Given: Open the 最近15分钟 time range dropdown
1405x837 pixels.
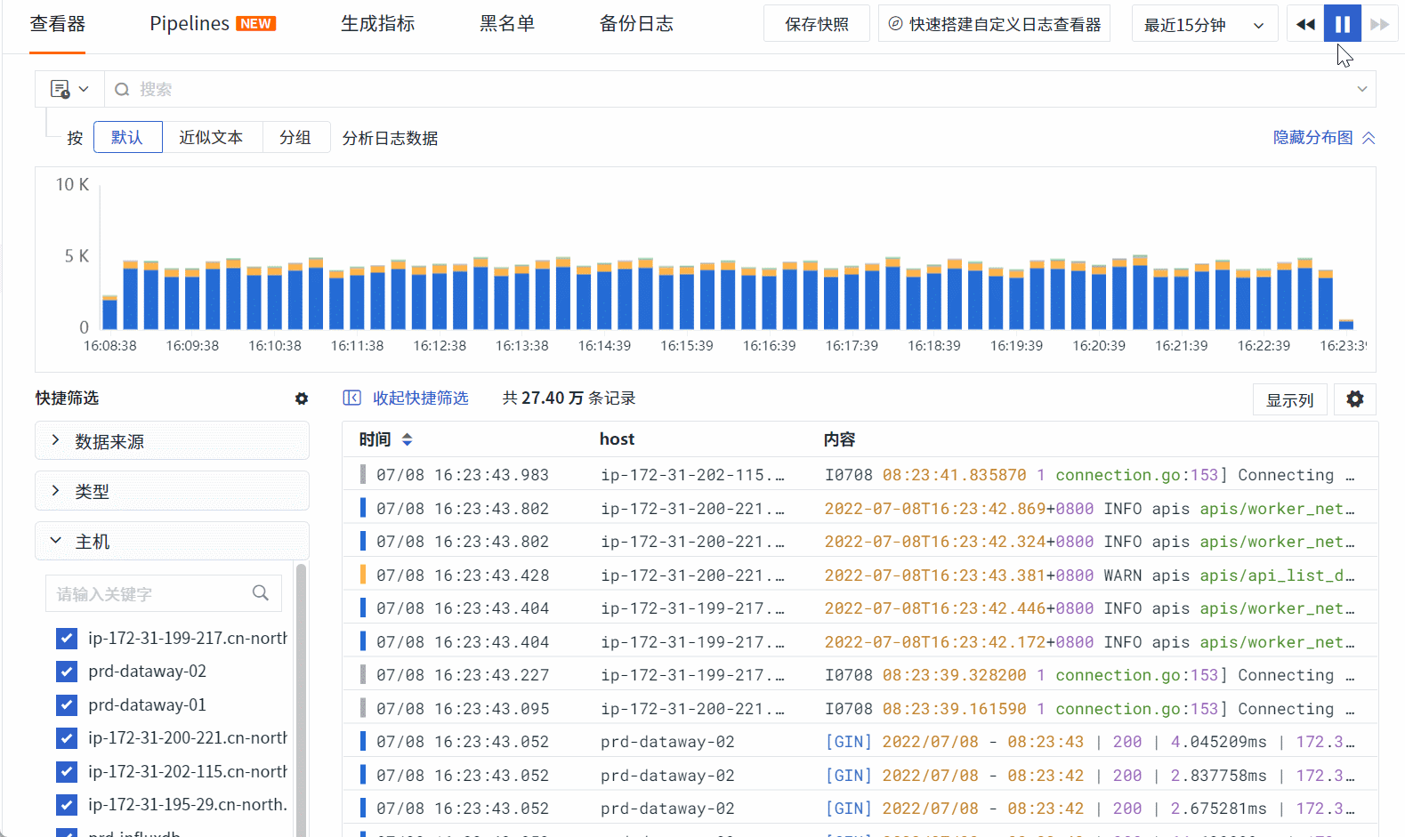Looking at the screenshot, I should coord(1204,25).
